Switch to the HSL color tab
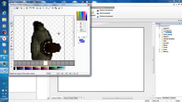The width and height of the screenshot is (182, 102). point(84,37)
